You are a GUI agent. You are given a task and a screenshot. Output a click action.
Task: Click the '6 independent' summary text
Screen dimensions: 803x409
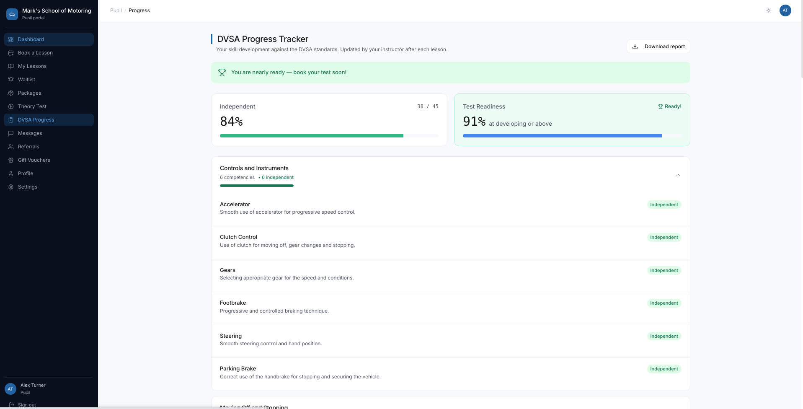point(278,178)
